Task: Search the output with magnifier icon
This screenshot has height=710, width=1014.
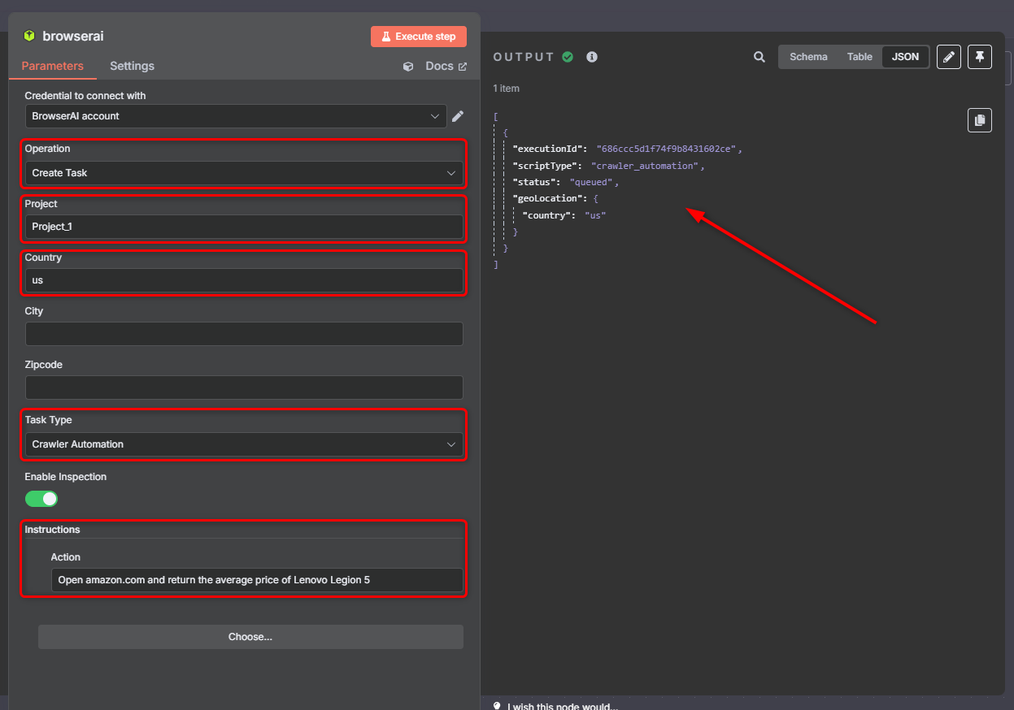Action: (759, 57)
